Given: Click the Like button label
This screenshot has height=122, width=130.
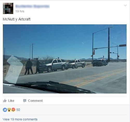Looking at the screenshot, I should pos(11,101).
